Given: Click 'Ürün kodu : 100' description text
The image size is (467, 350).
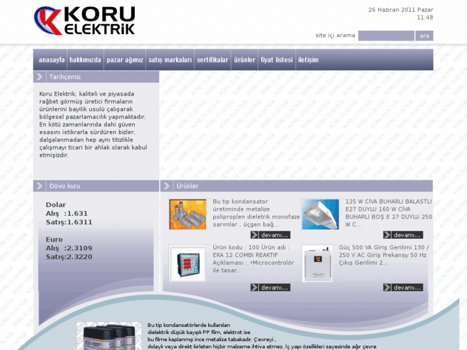Looking at the screenshot, I should 253,259.
